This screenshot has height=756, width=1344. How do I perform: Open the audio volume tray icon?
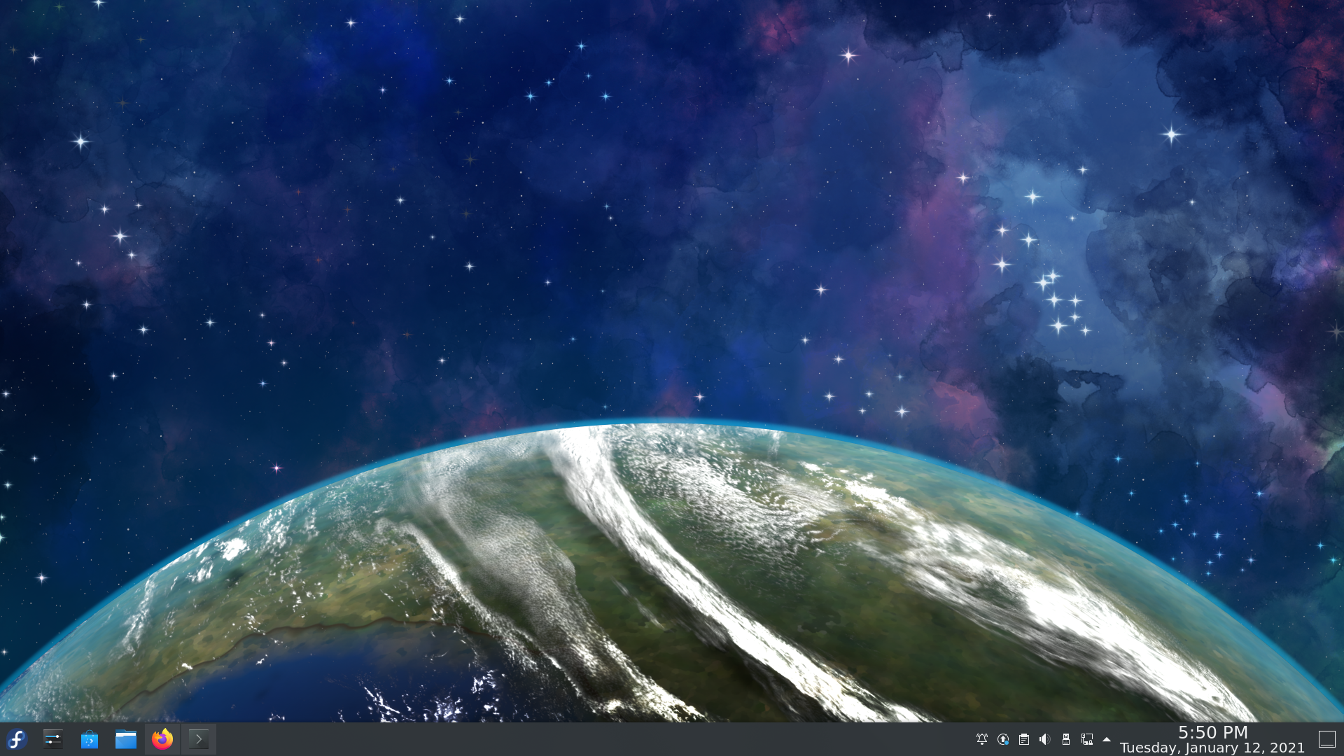pyautogui.click(x=1045, y=739)
